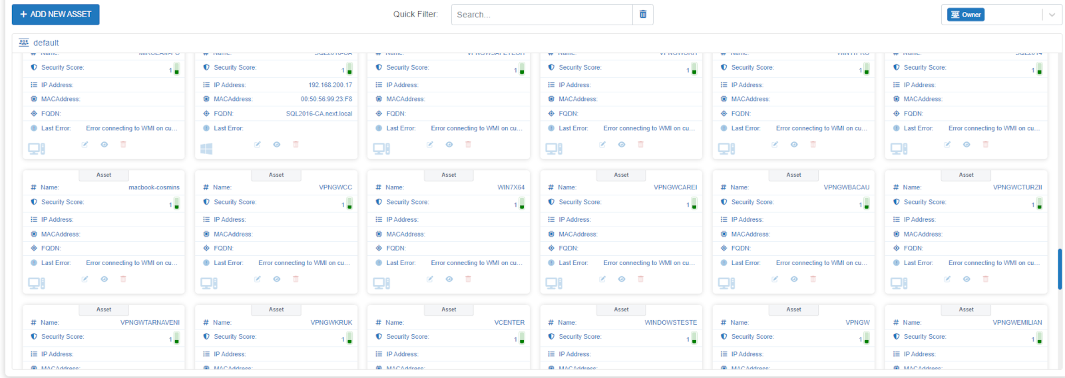This screenshot has height=378, width=1065.
Task: Select the Asset tab above WINDOWSTESTE card
Action: click(x=621, y=310)
